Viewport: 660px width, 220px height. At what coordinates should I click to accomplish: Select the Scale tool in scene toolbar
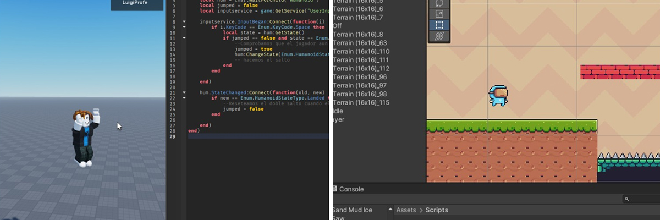pos(439,13)
